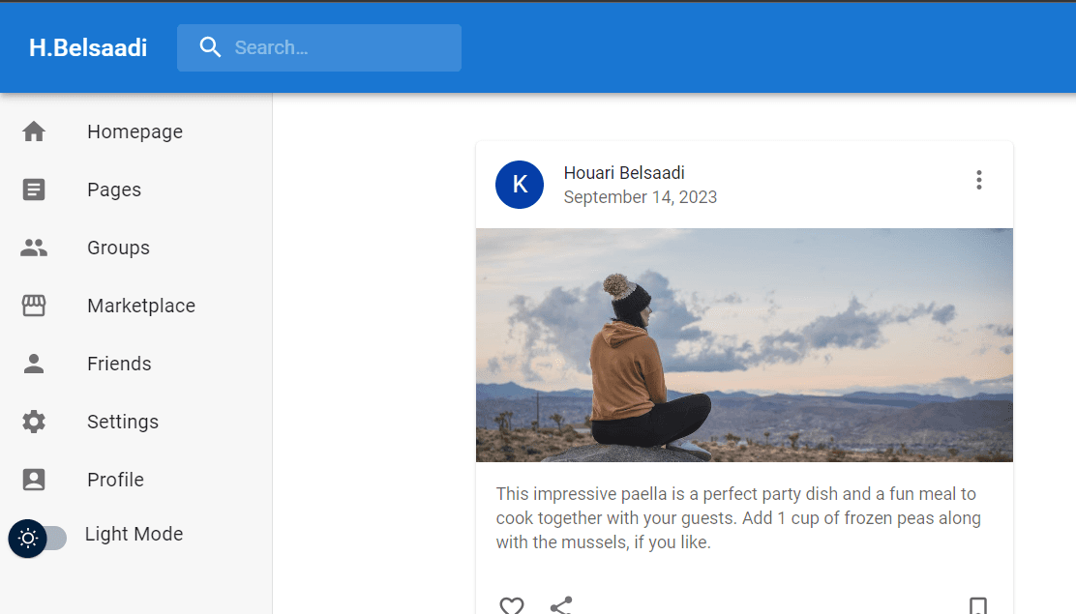Open Settings via gear icon

(x=34, y=421)
